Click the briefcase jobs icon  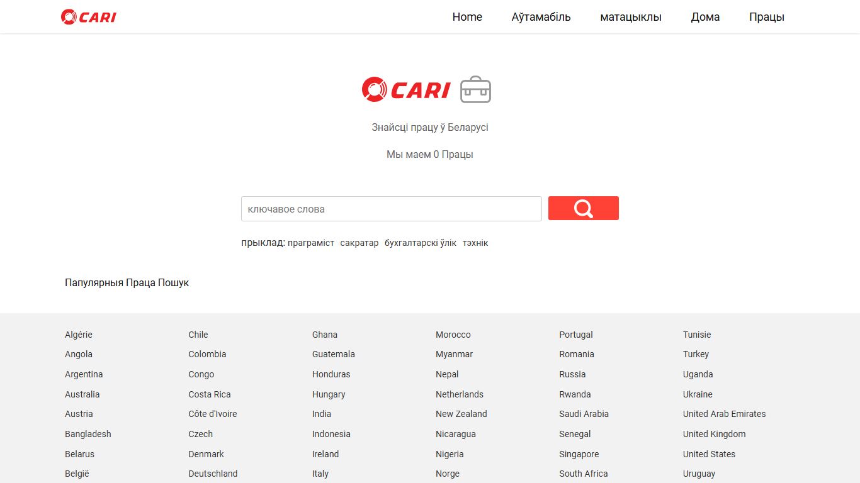coord(475,89)
